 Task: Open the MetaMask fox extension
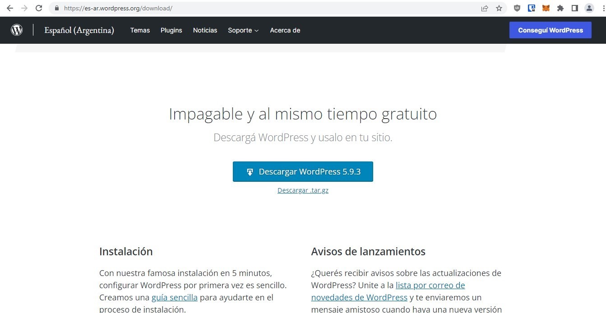click(546, 8)
